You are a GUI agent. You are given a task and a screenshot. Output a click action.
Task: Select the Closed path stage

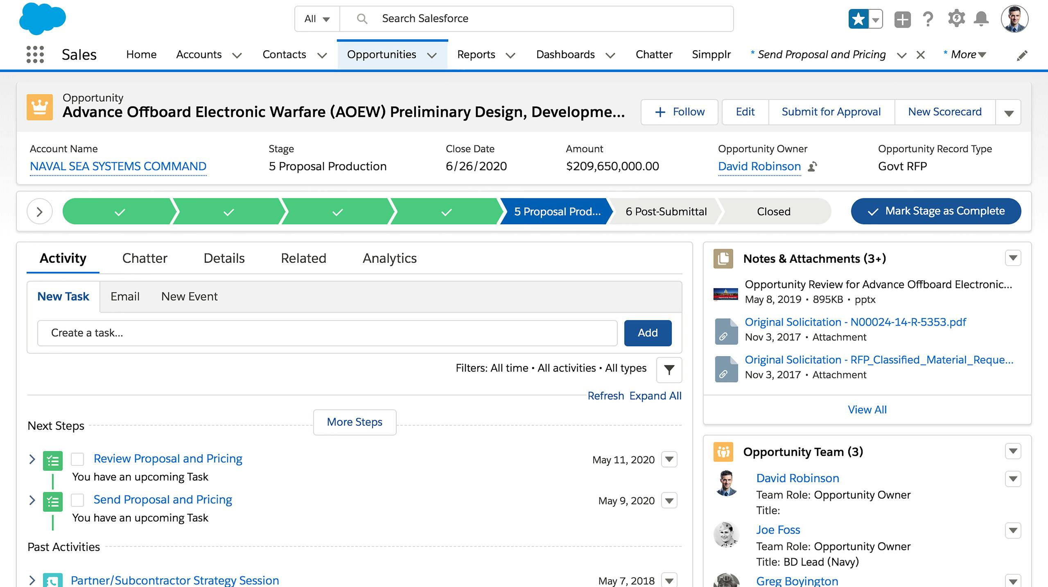[774, 212]
